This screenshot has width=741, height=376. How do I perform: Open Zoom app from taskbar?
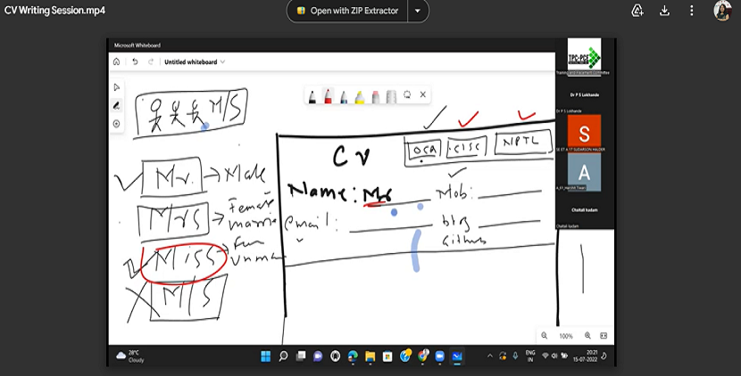[x=440, y=356]
